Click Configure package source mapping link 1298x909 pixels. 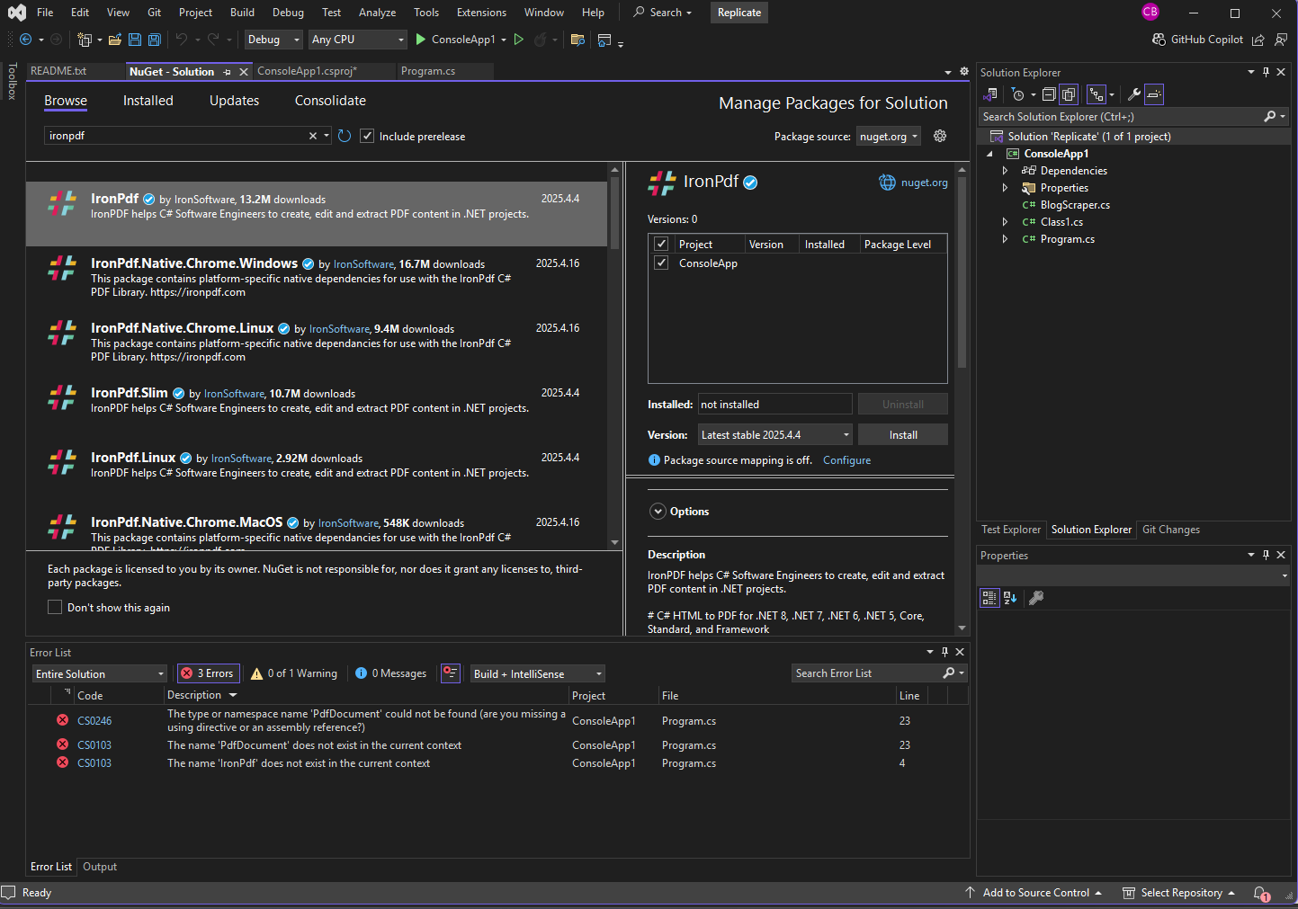846,460
